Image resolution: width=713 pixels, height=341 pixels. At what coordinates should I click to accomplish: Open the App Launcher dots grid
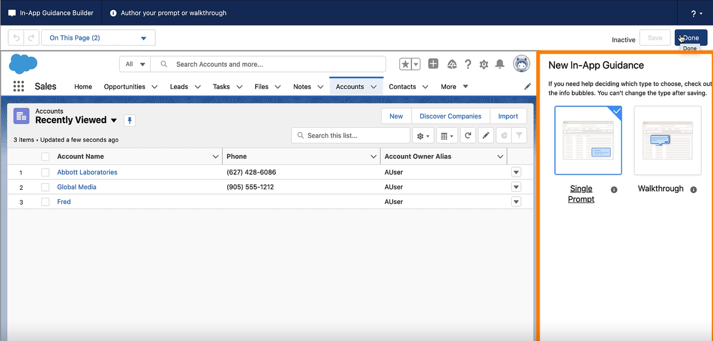click(19, 87)
